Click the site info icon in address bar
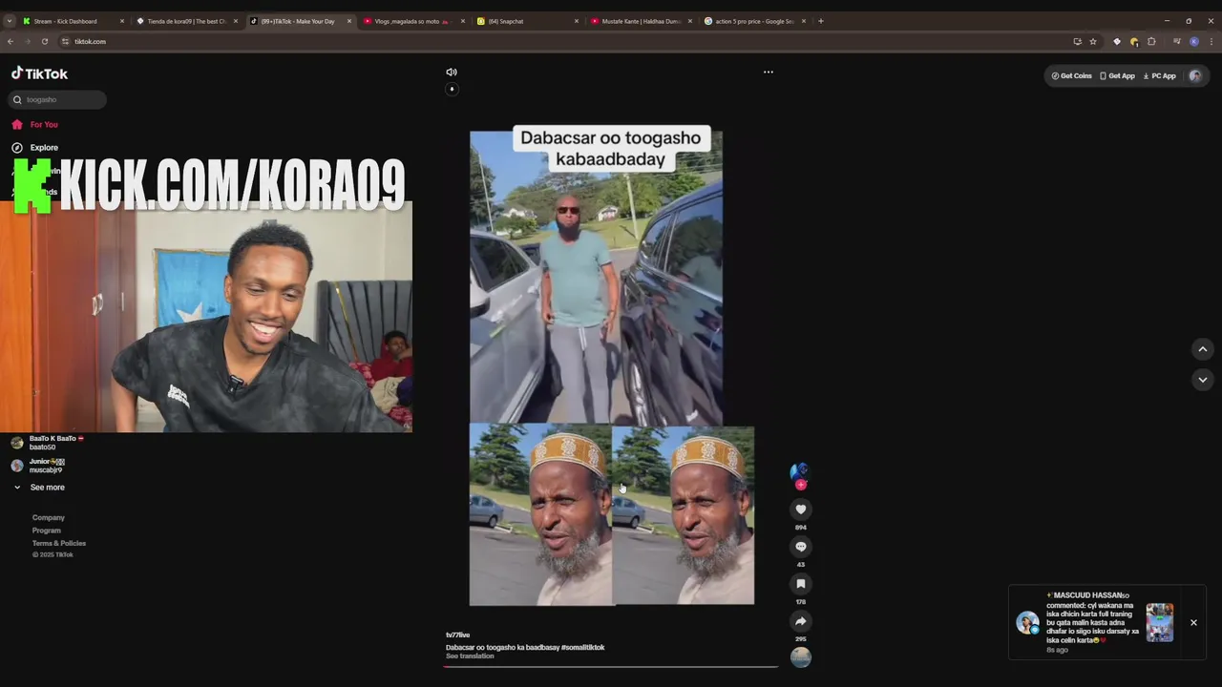 click(x=66, y=41)
